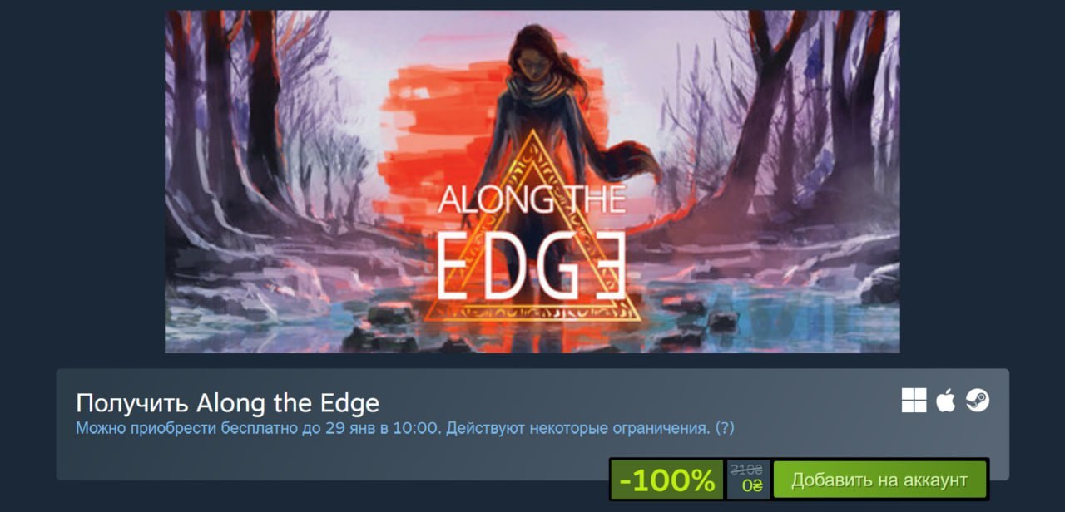
Task: Click the Apple macOS platform icon
Action: pyautogui.click(x=945, y=401)
